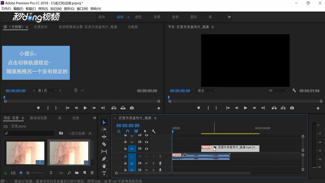Image resolution: width=325 pixels, height=183 pixels.
Task: Select the Type tool
Action: (104, 173)
